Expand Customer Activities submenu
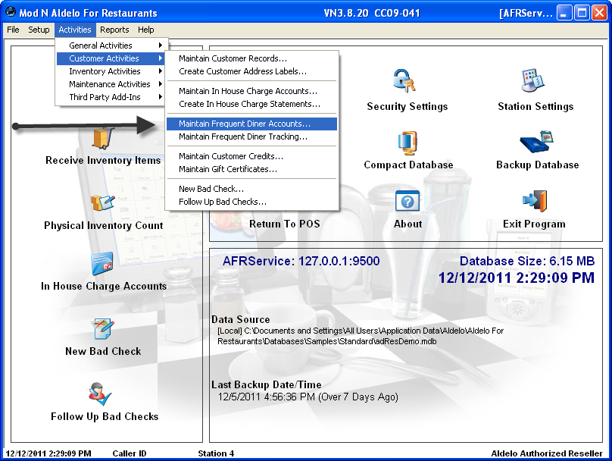This screenshot has height=461, width=612. pyautogui.click(x=111, y=58)
